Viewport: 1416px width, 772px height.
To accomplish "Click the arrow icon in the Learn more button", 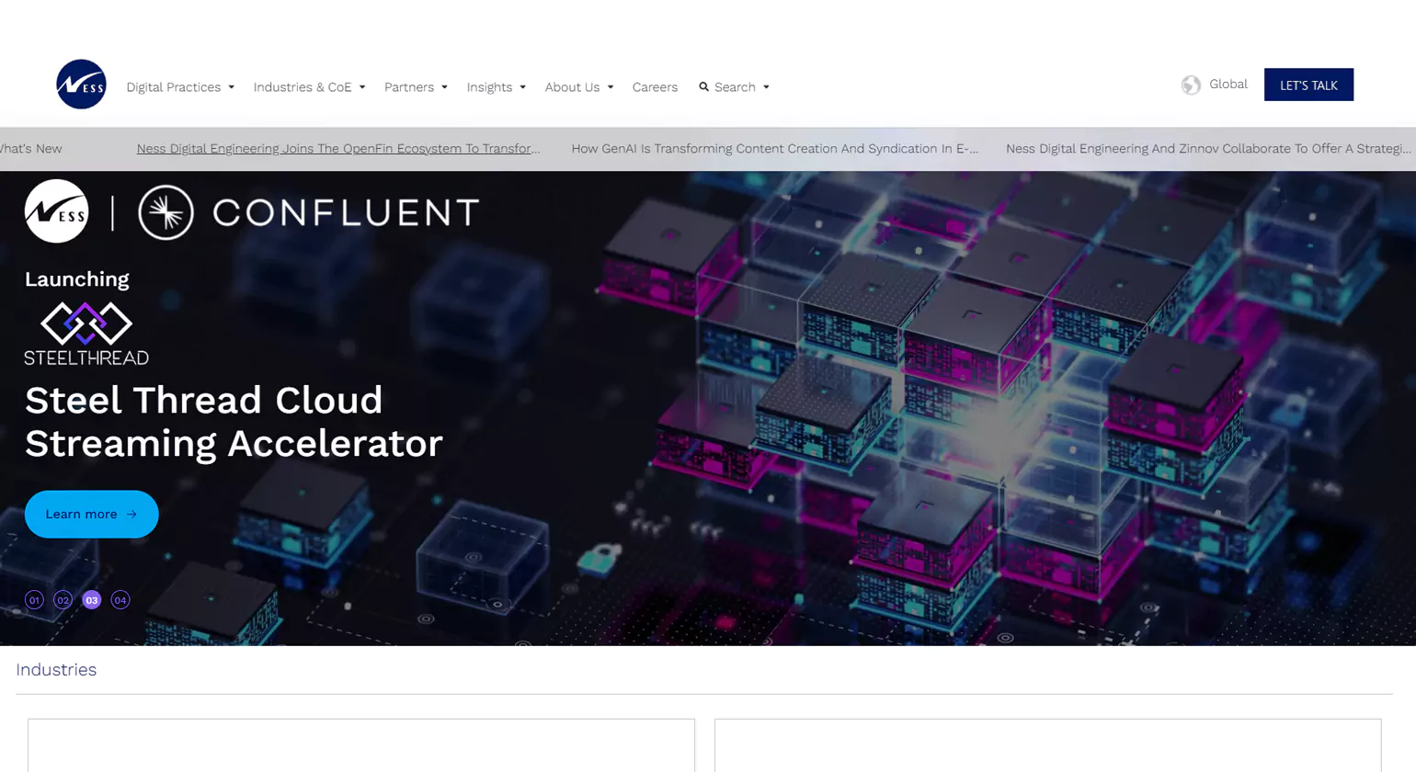I will tap(131, 515).
